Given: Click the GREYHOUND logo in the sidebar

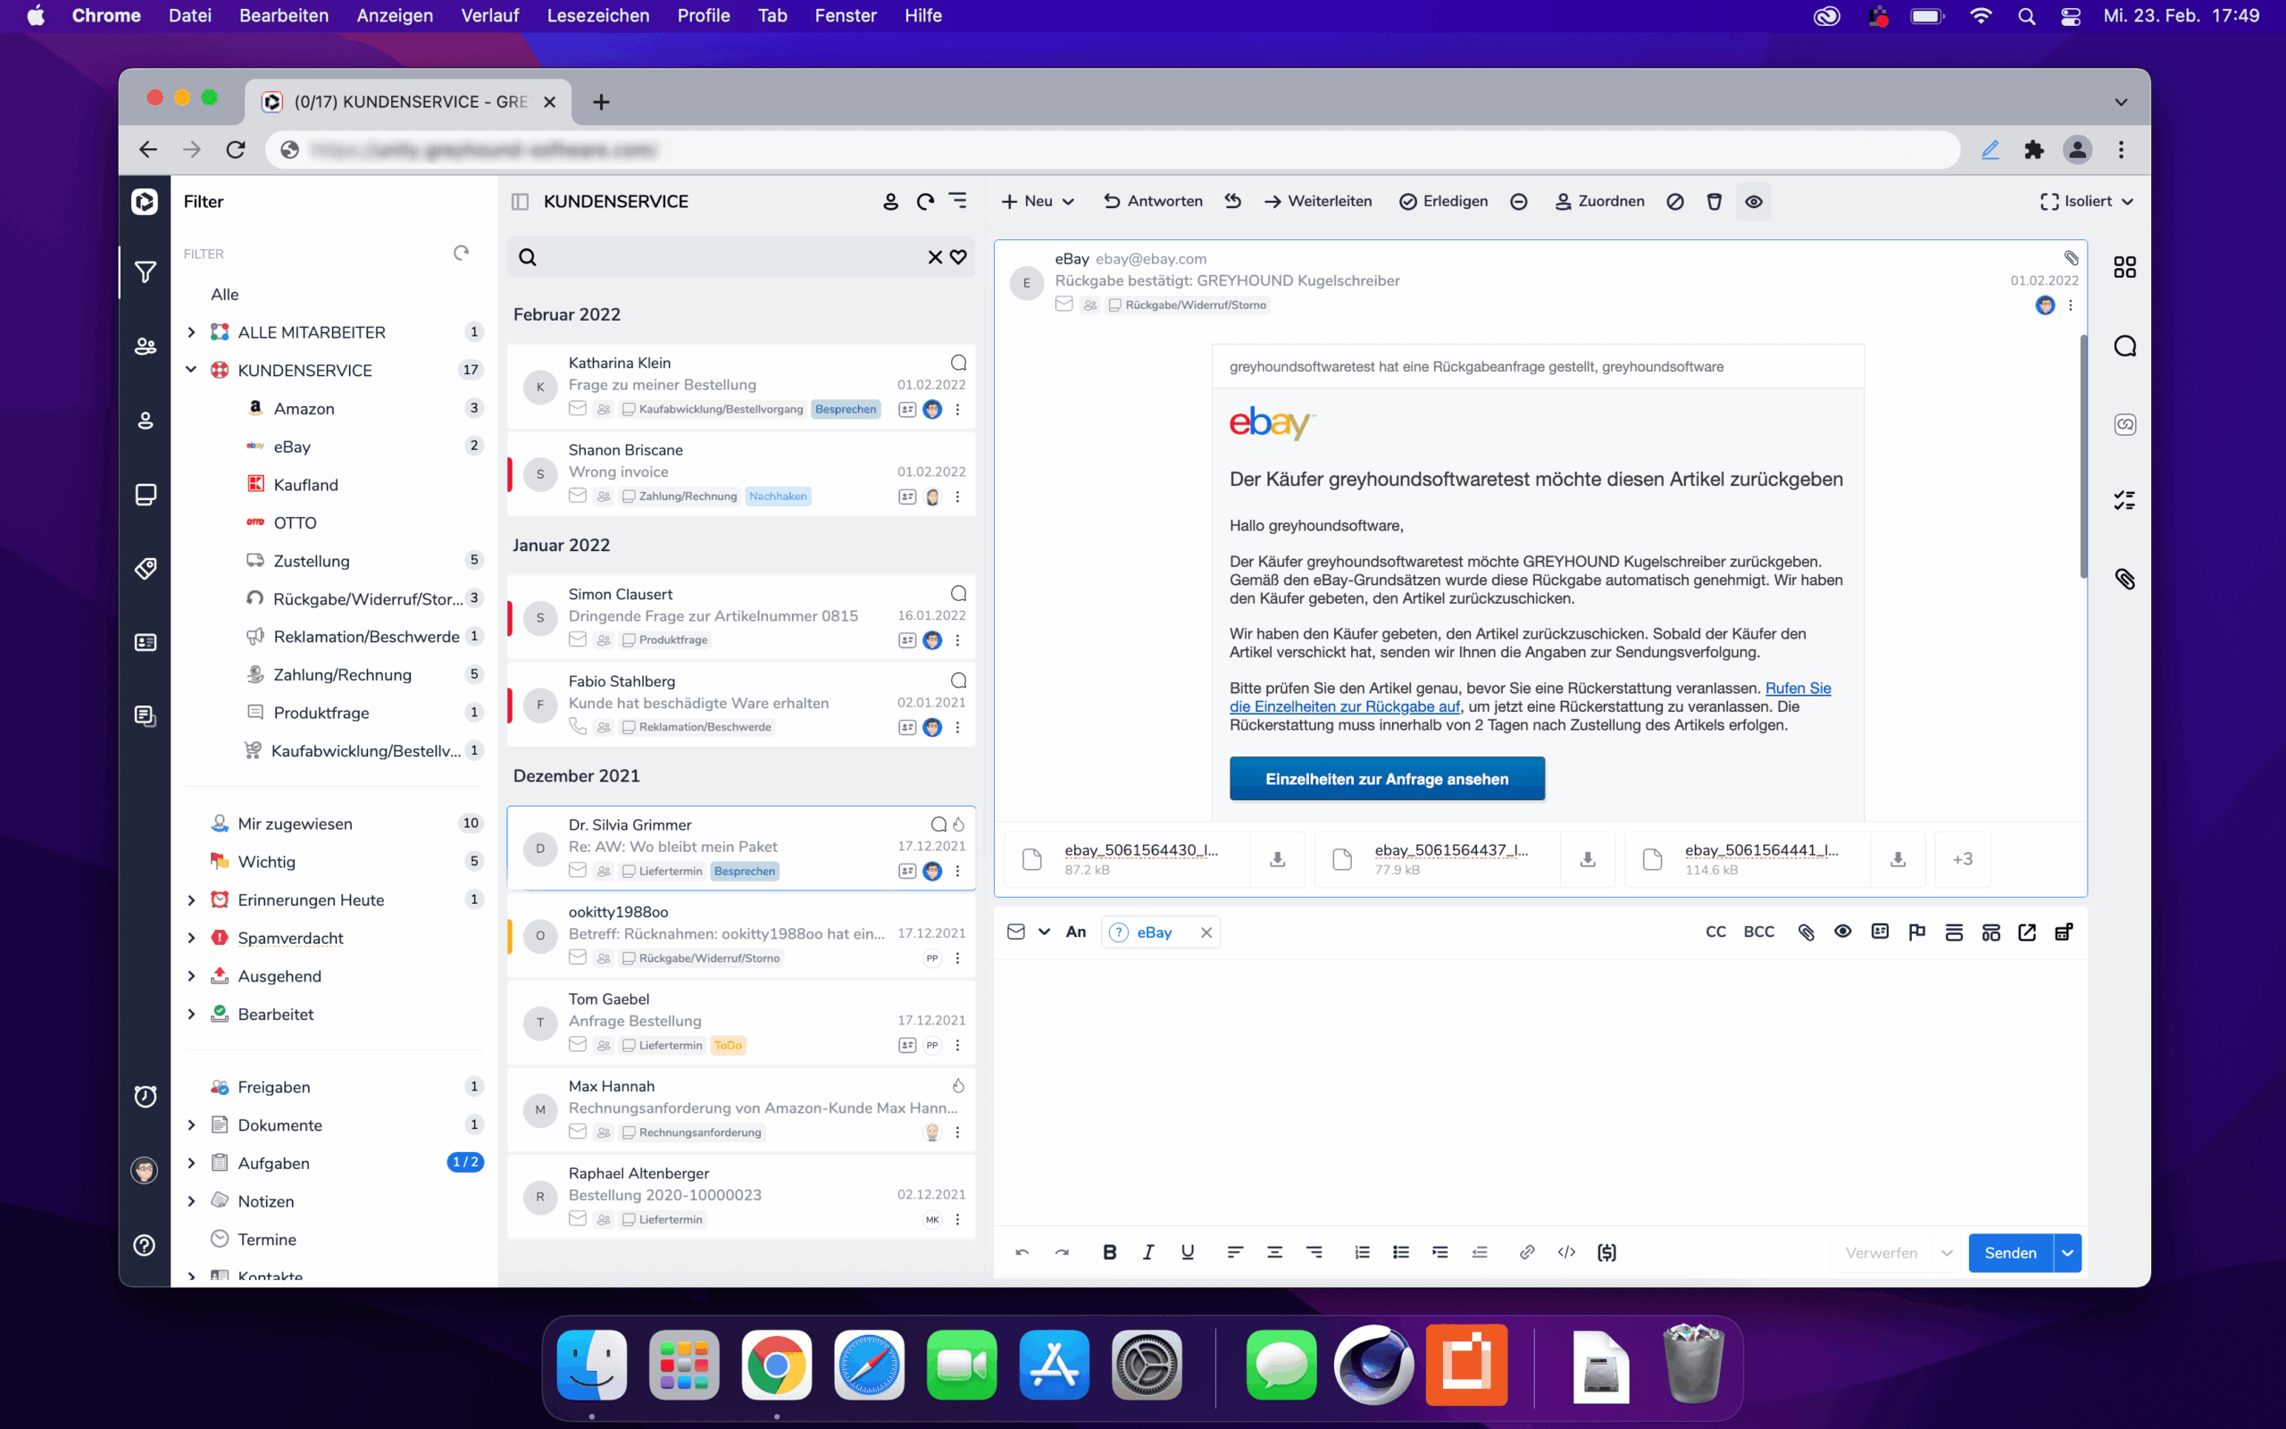Looking at the screenshot, I should [145, 201].
